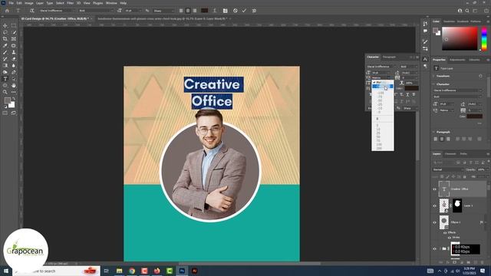491x276 pixels.
Task: Adjust the hue slider in Color panel
Action: pyautogui.click(x=484, y=38)
